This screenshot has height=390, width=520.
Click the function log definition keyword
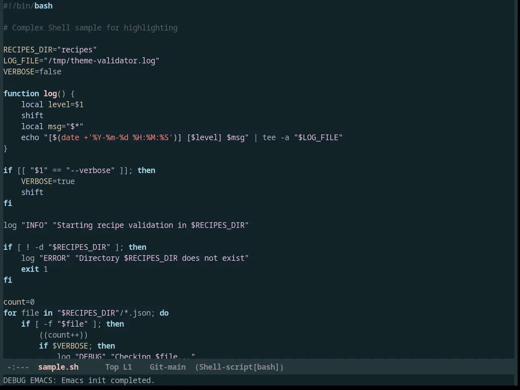[21, 93]
